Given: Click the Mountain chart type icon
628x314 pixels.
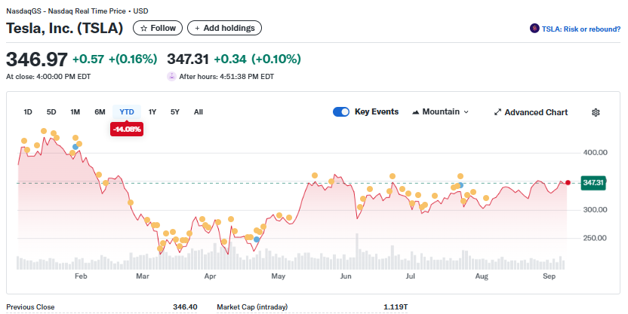Looking at the screenshot, I should [416, 112].
